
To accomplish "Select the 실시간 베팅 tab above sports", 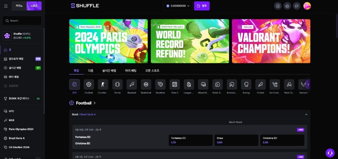I will click(109, 71).
